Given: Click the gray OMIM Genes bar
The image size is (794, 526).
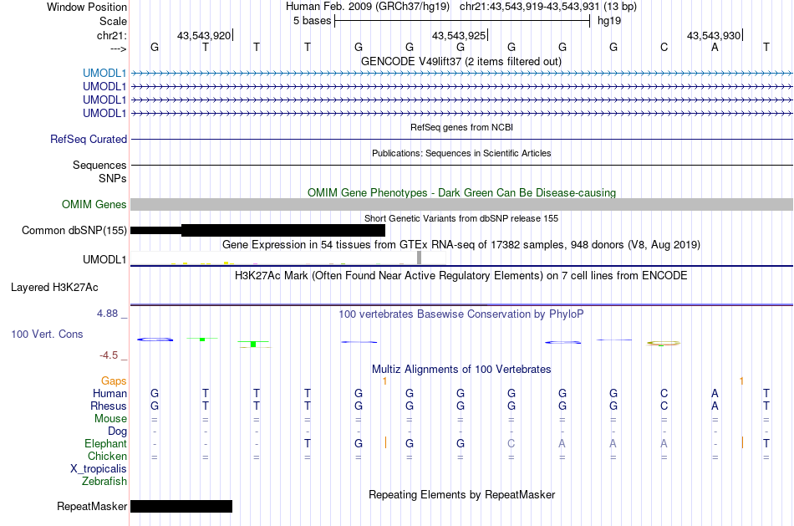Looking at the screenshot, I should 461,204.
